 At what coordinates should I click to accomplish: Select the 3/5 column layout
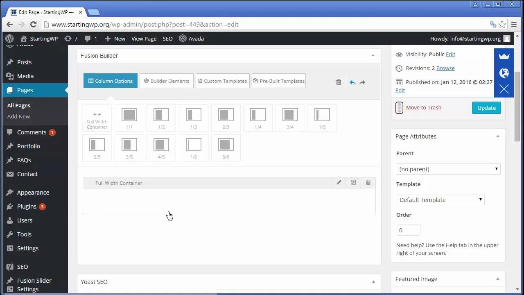[x=129, y=148]
